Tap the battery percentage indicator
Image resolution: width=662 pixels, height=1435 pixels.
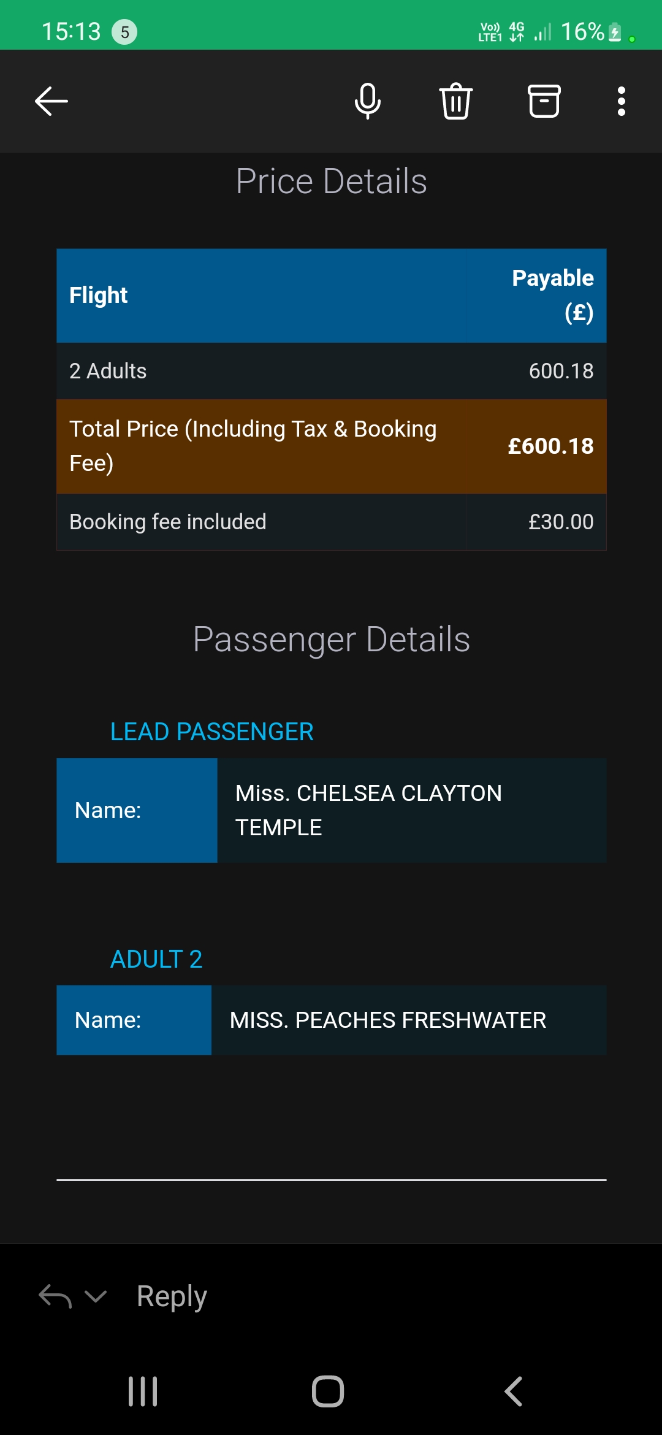(582, 32)
